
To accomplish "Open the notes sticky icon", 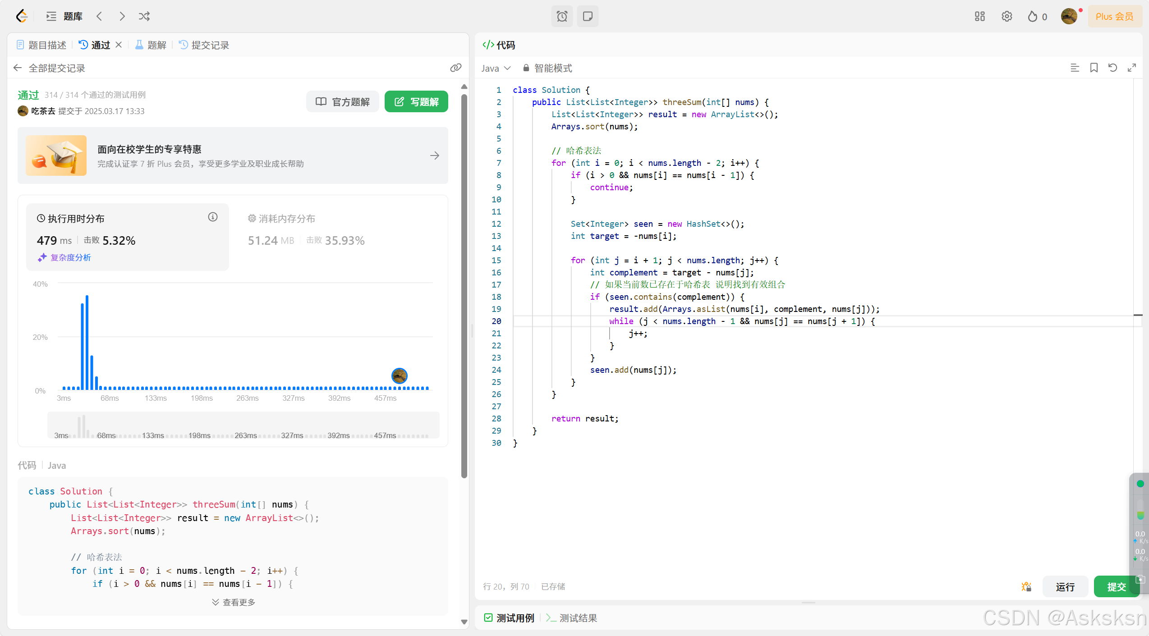I will [587, 17].
